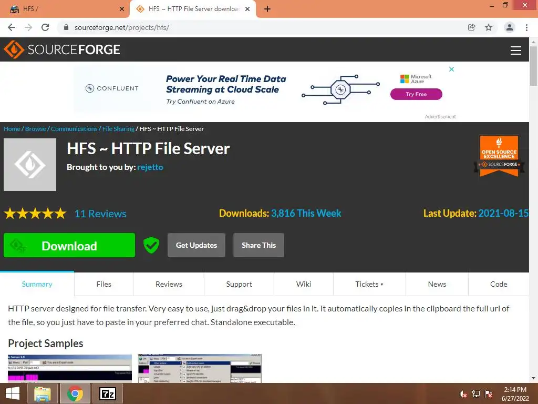Click the green shield checkmark icon
The width and height of the screenshot is (538, 404).
[151, 245]
